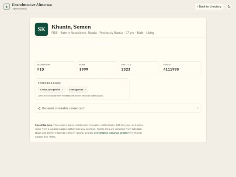Click the FIDE ID 4111990 card
The image size is (236, 177).
click(181, 68)
